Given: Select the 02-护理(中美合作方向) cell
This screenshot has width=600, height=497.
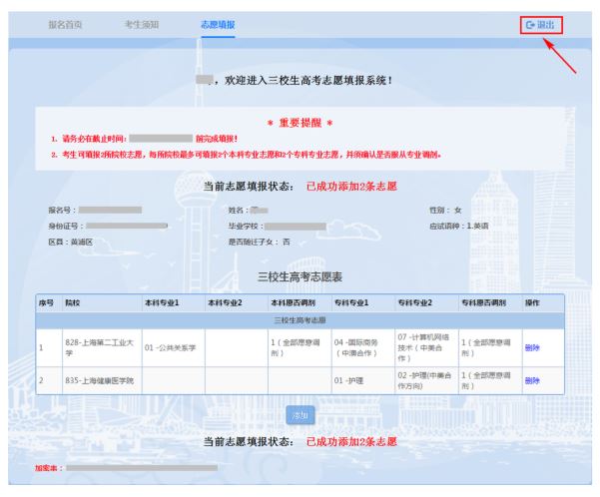Looking at the screenshot, I should click(x=424, y=380).
